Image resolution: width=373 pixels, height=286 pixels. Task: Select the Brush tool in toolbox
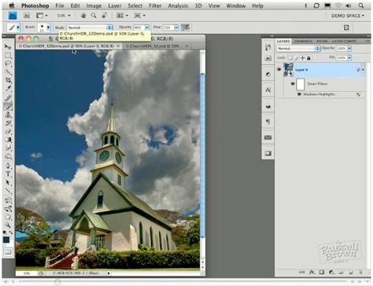[8, 106]
